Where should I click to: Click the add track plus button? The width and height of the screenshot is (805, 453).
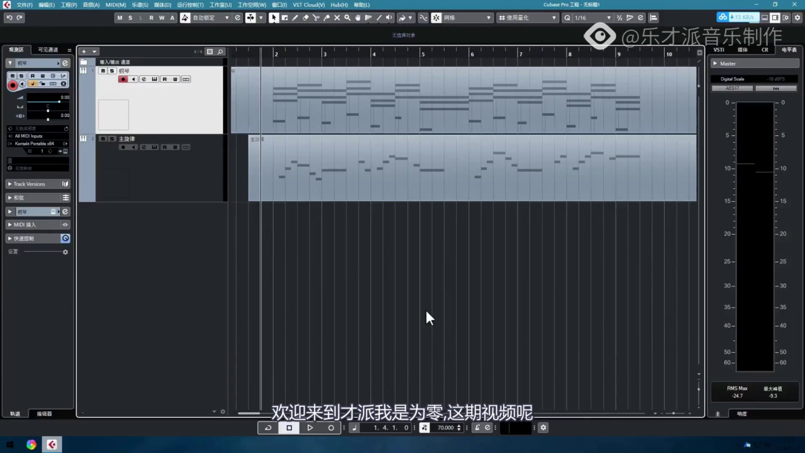(84, 52)
